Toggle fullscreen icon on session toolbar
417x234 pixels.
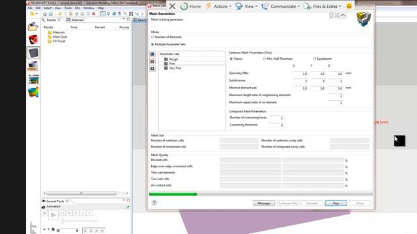[337, 16]
